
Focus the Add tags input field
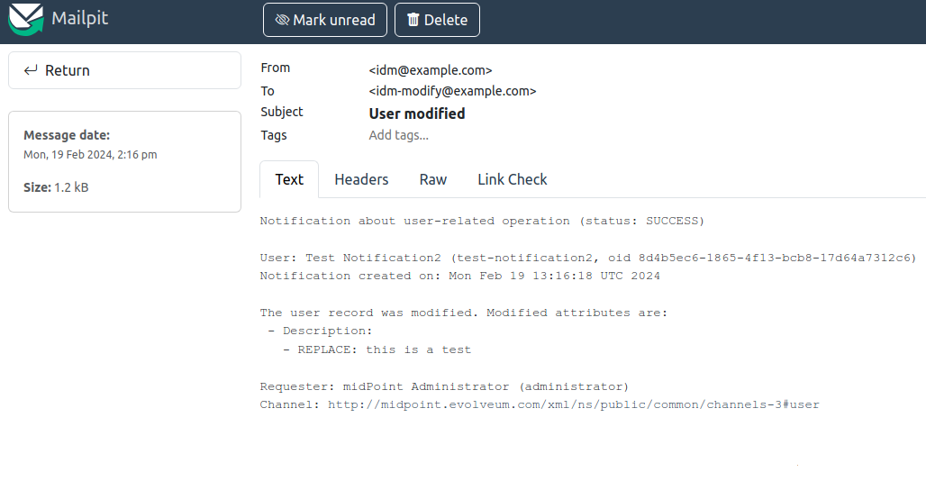click(x=399, y=135)
